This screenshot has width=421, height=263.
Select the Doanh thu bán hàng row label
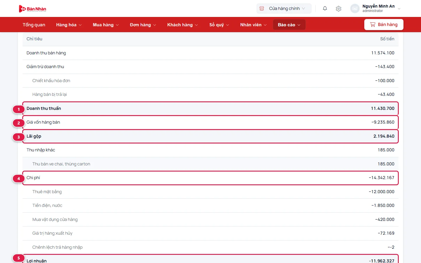46,53
